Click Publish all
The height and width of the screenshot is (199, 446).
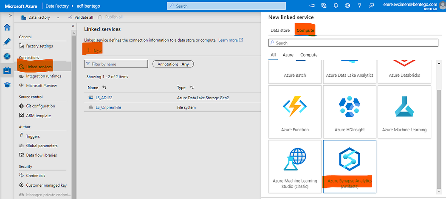(x=110, y=17)
